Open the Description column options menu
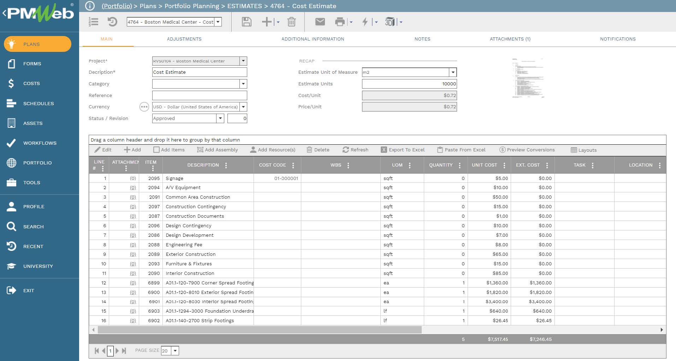The image size is (676, 361). click(226, 165)
